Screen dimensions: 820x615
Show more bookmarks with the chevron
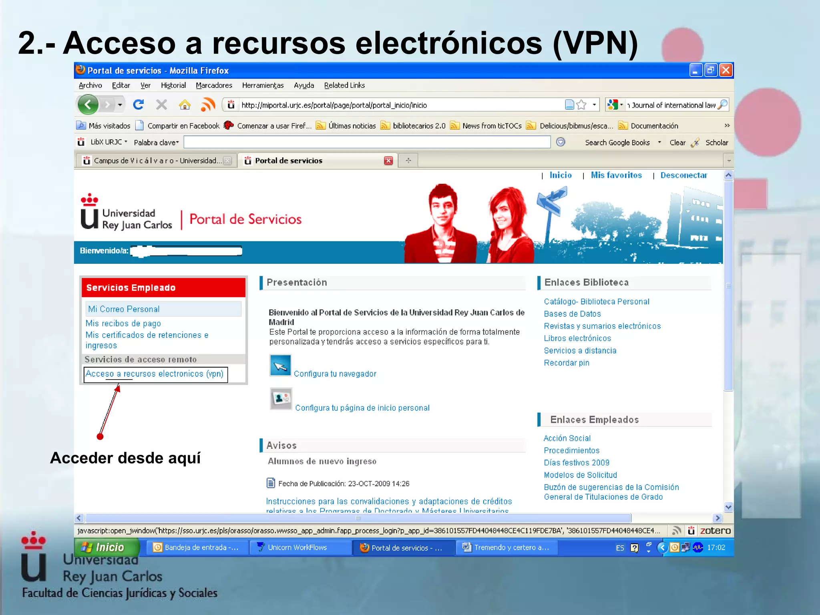tap(727, 126)
